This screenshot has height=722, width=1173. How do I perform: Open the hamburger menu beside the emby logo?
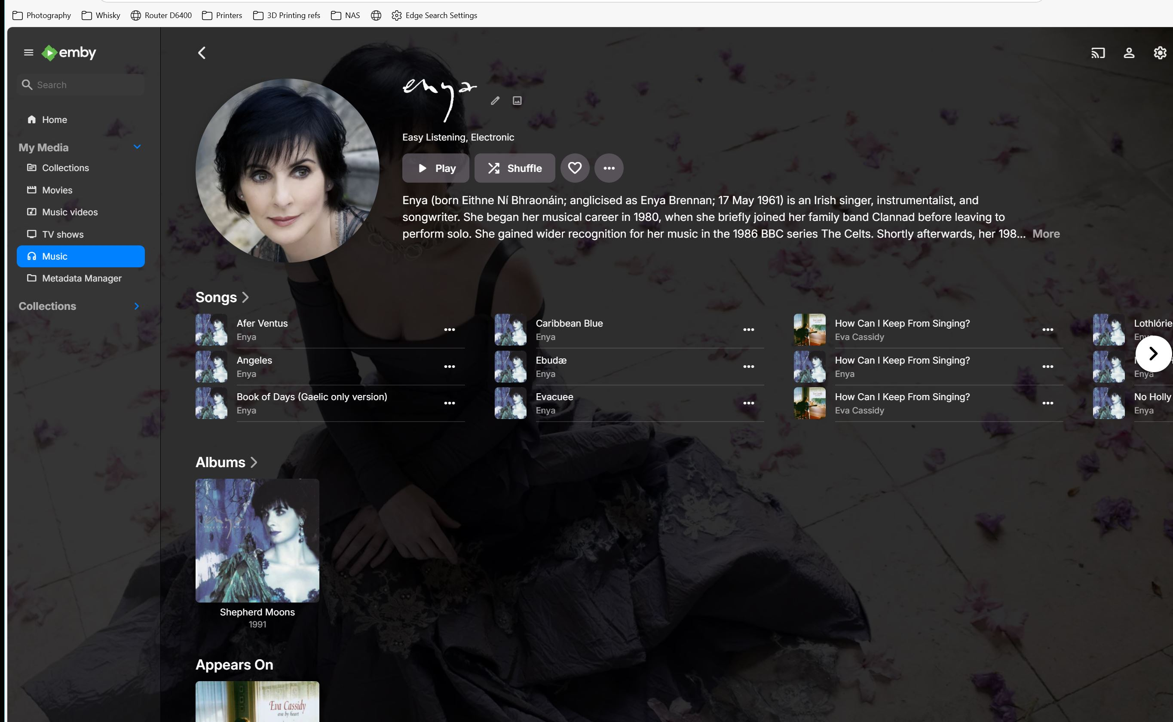point(29,52)
